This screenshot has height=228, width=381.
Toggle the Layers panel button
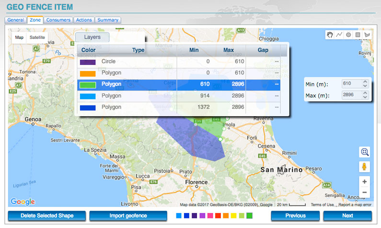(x=92, y=37)
